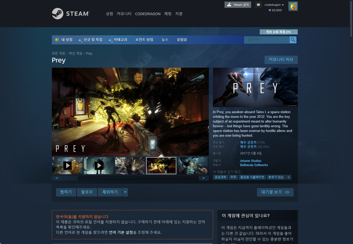Viewport: 353px width, 244px height.
Task: Click the 공상과학 tag
Action: tap(220, 177)
